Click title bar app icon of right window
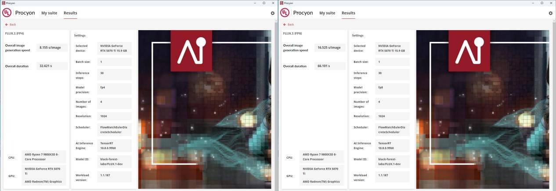This screenshot has height=191, width=556. tap(282, 3)
